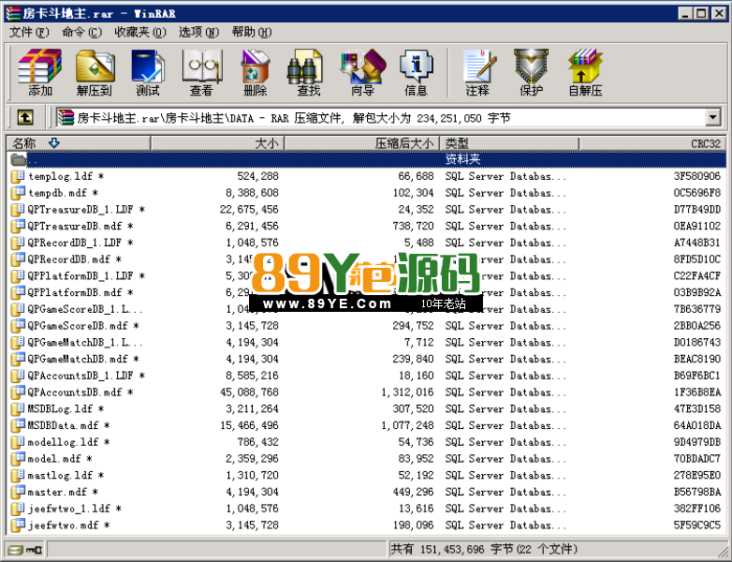732x562 pixels.
Task: Click the address bar path text field
Action: click(x=381, y=118)
